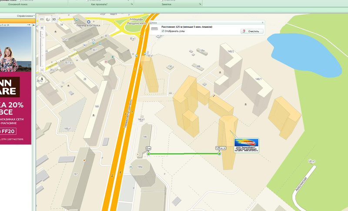Open the Как проехать section
Image resolution: width=348 pixels, height=211 pixels.
point(99,4)
